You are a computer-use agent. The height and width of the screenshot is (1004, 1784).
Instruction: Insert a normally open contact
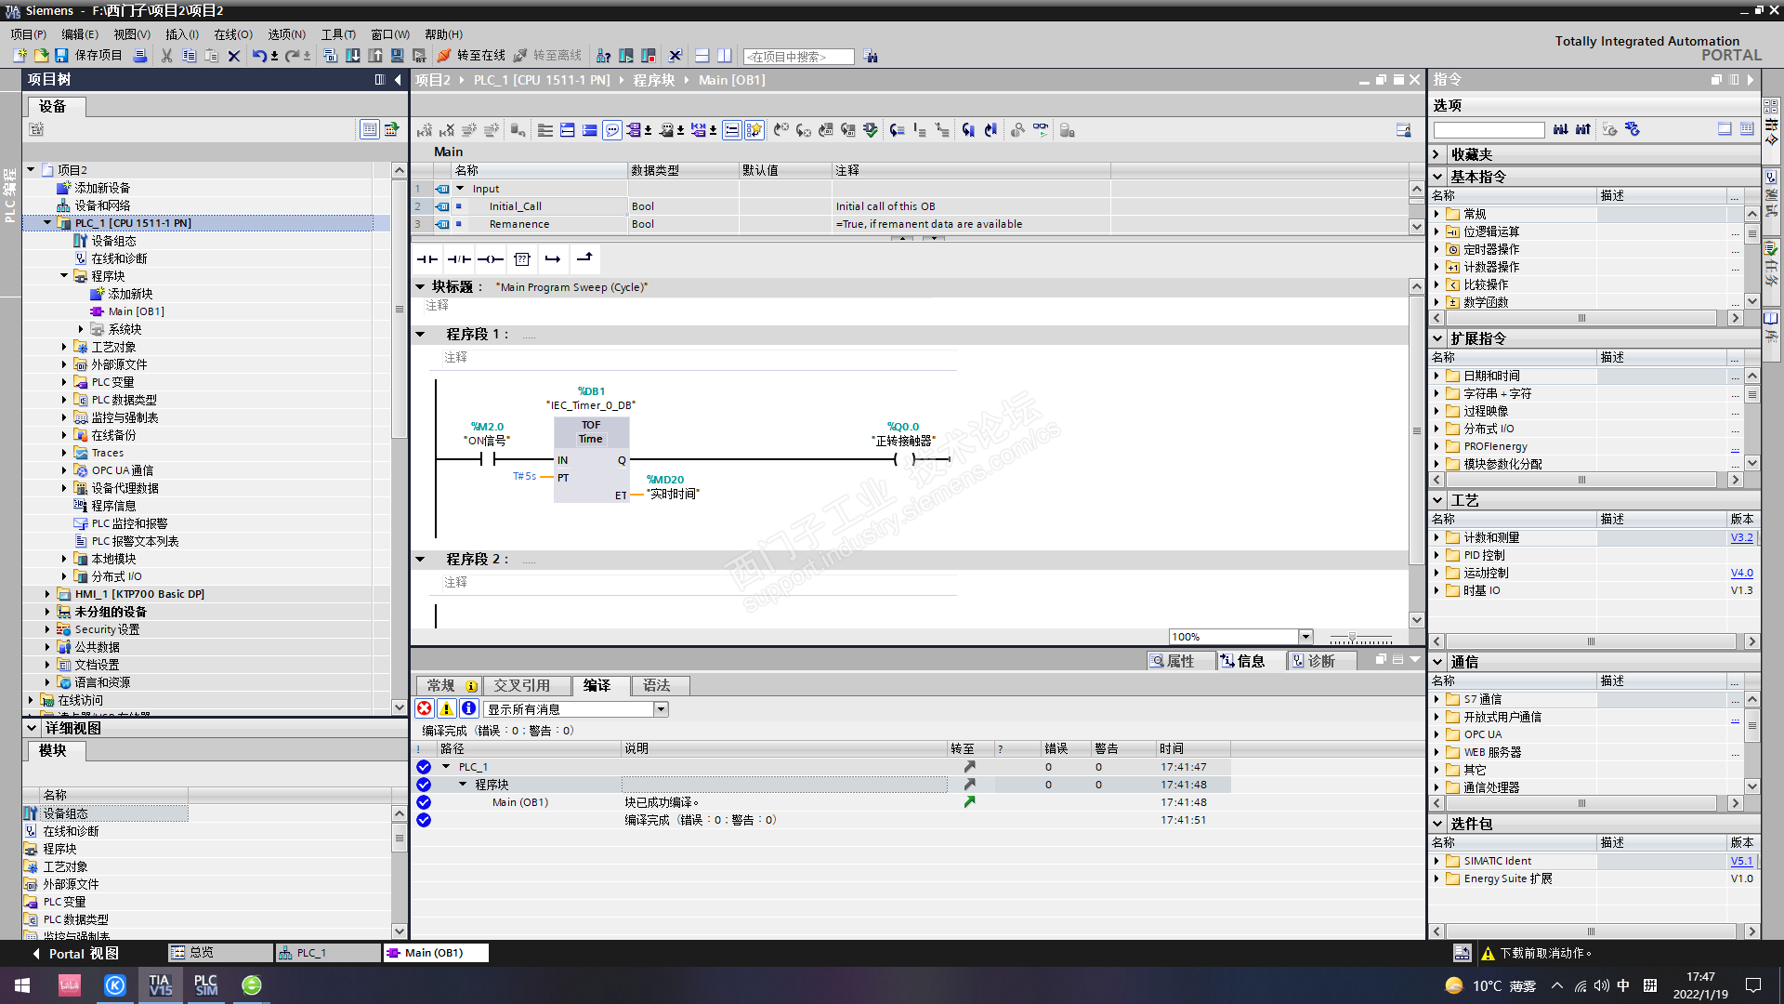pyautogui.click(x=426, y=259)
